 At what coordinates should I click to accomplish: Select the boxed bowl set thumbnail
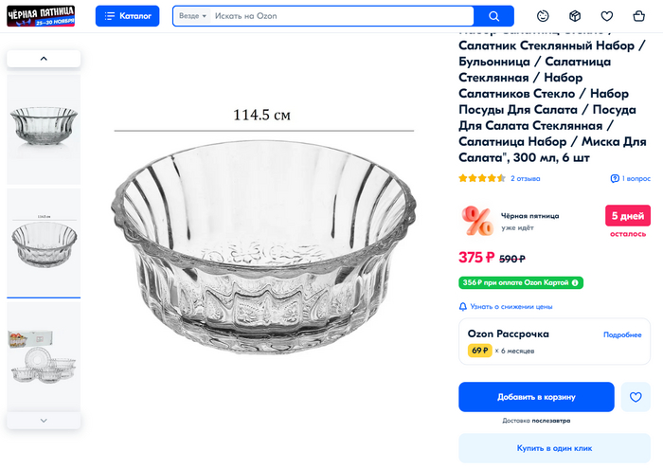(x=44, y=356)
